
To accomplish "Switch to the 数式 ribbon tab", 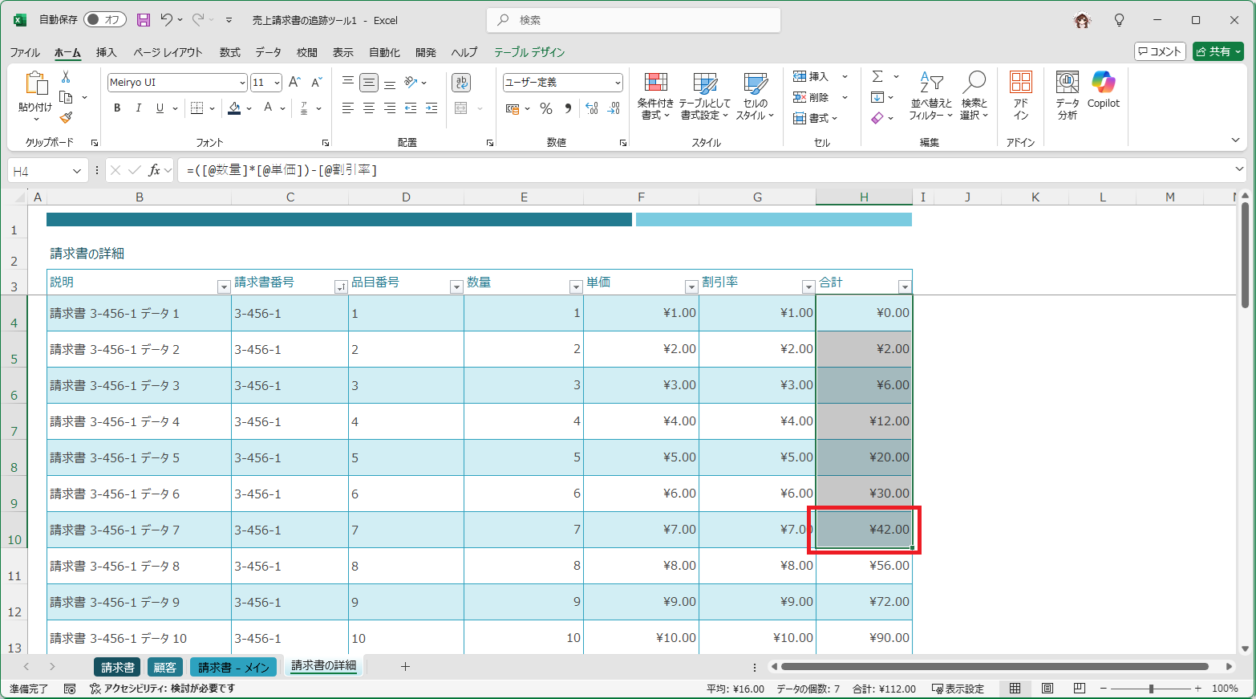I will pyautogui.click(x=230, y=52).
